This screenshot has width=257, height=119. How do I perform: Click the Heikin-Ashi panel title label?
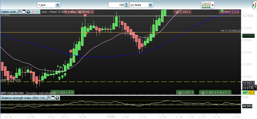(x=9, y=12)
